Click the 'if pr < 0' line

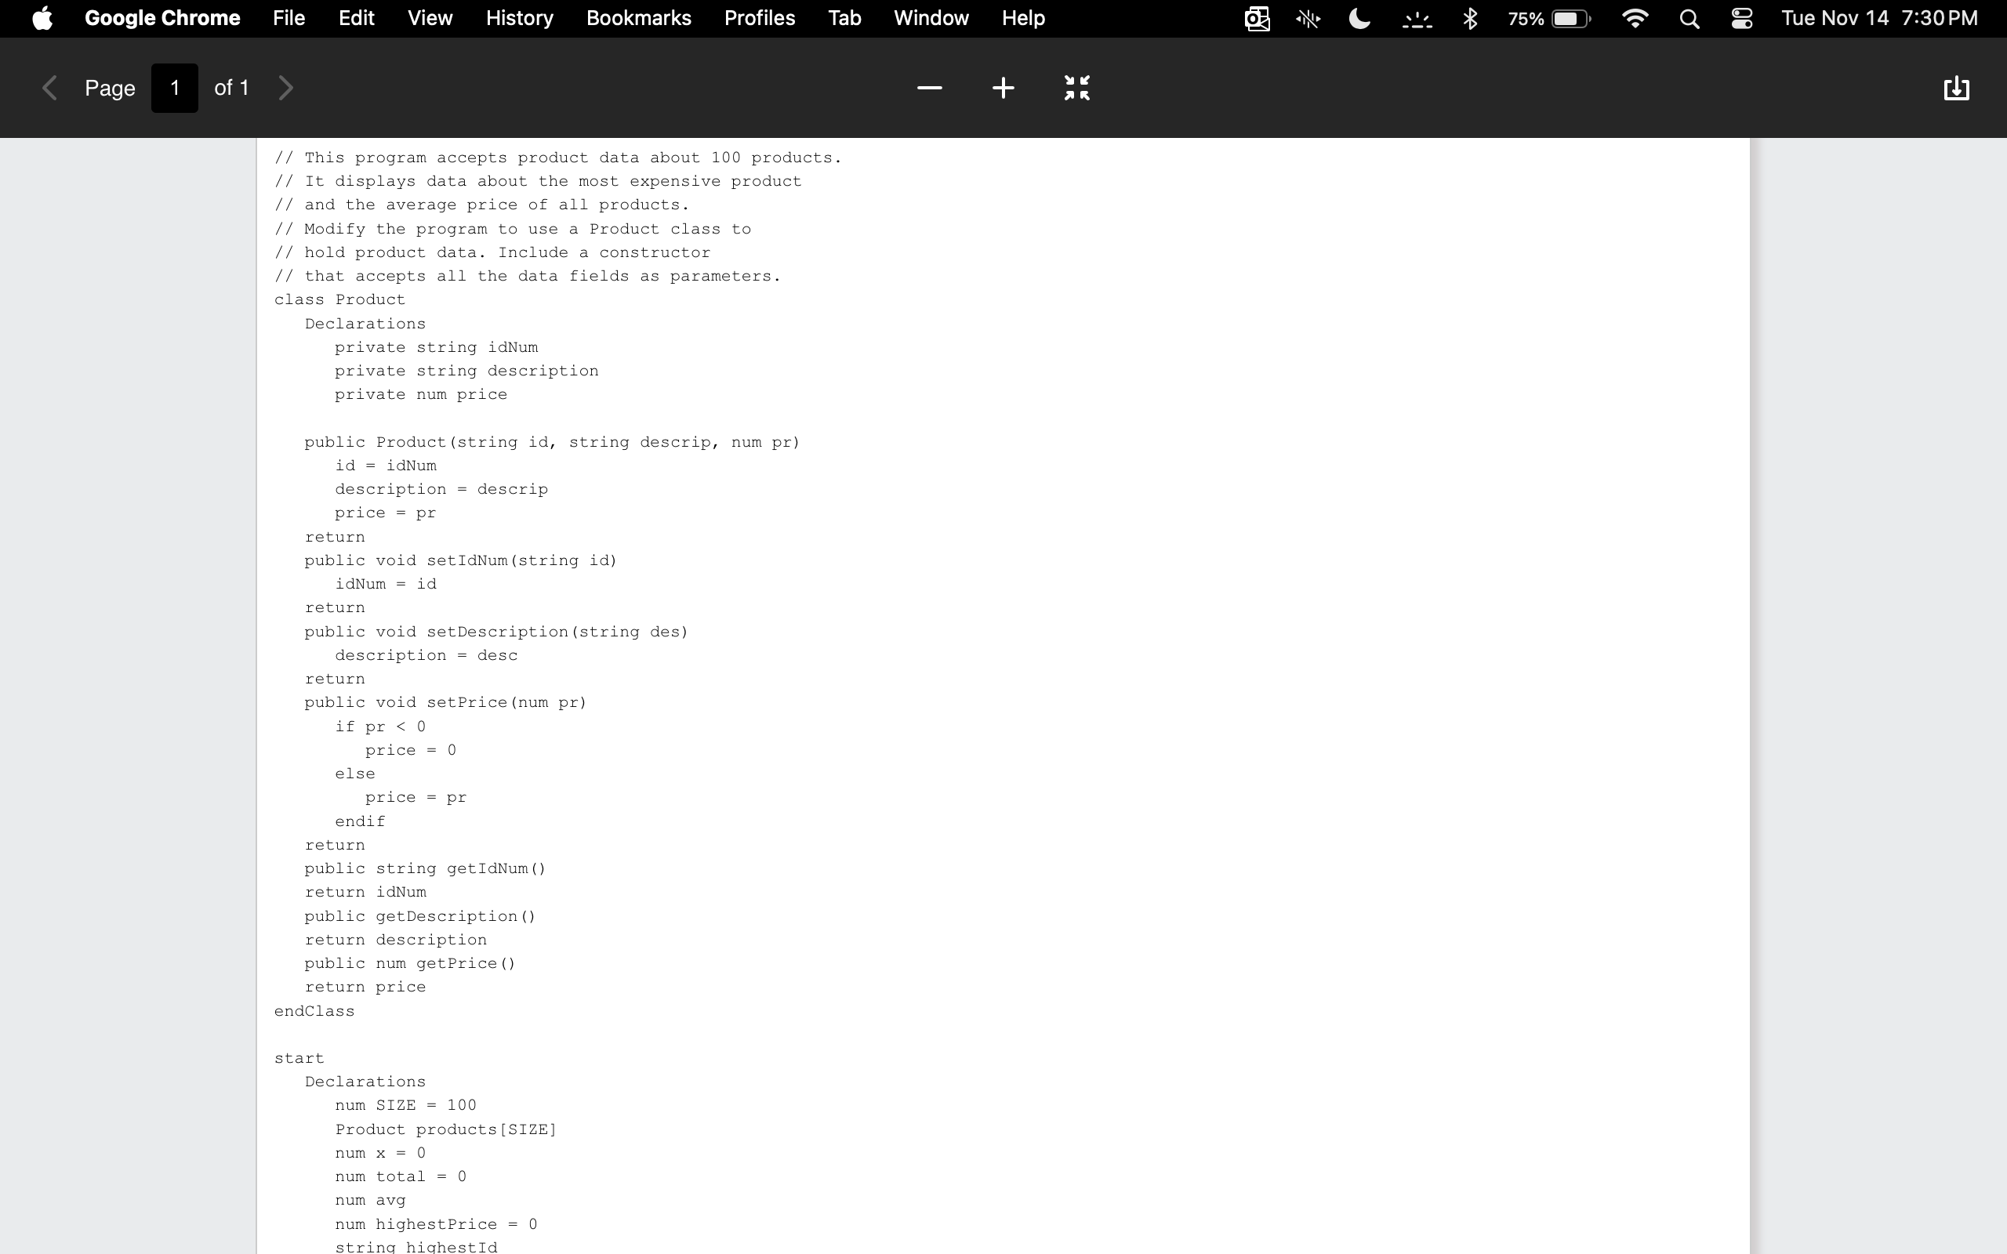(381, 727)
